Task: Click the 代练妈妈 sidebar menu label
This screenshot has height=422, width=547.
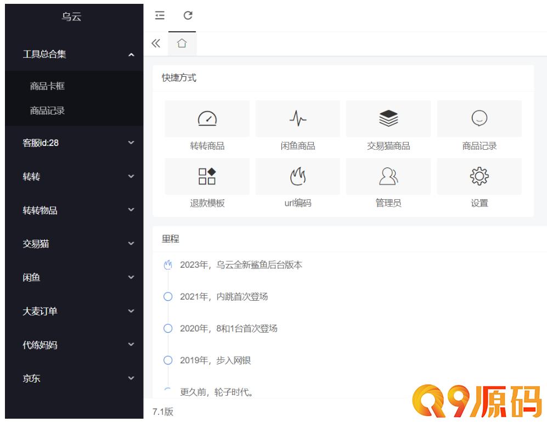Action: click(40, 345)
